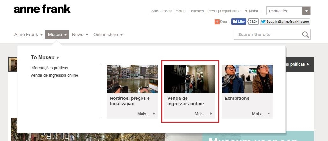Viewport: 328px width, 141px height.
Task: Click the Exhibitions two women thumbnail
Action: (x=247, y=79)
